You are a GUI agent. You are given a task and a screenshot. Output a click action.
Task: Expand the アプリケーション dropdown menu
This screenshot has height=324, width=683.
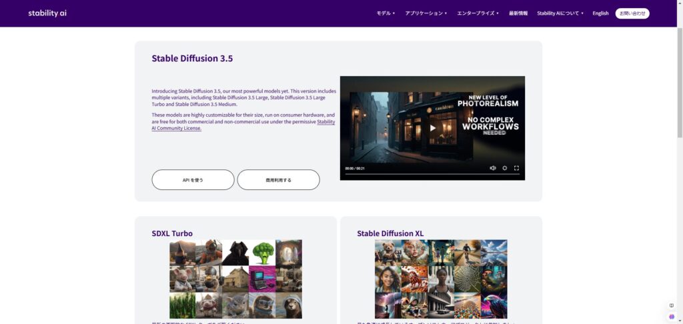426,13
